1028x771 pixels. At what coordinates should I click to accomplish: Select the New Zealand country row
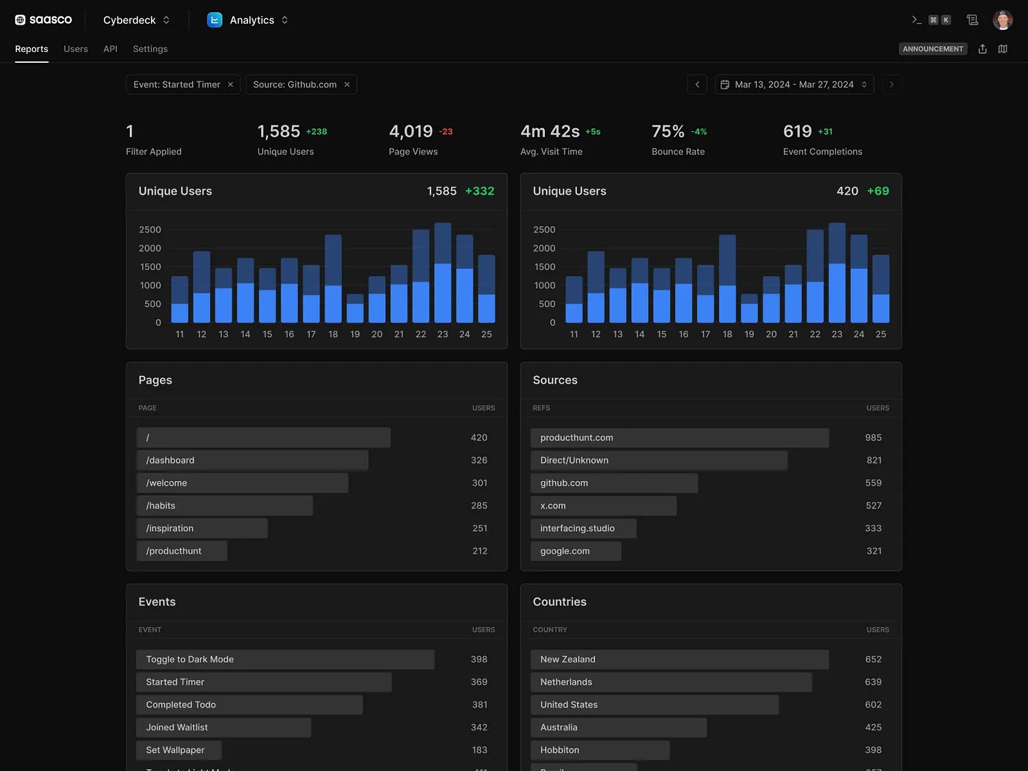(679, 659)
